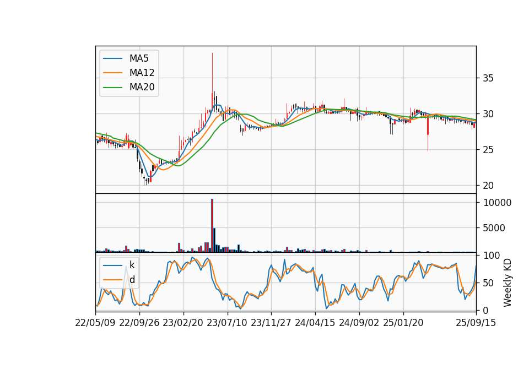
Task: Click the date label 23/07/10
Action: [x=228, y=323]
